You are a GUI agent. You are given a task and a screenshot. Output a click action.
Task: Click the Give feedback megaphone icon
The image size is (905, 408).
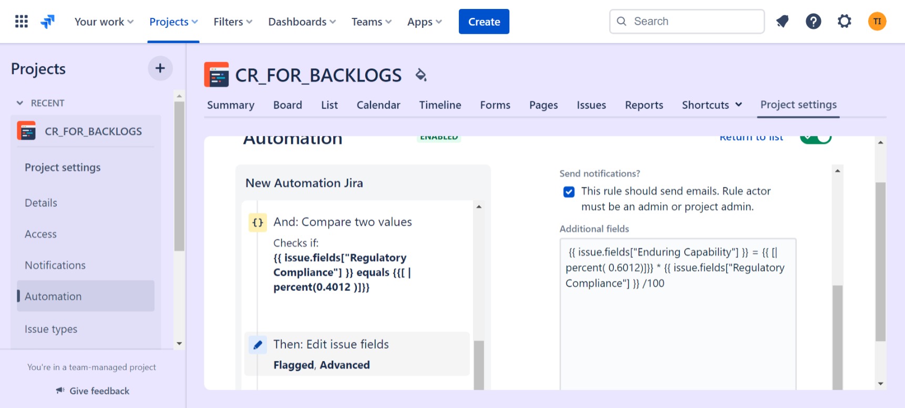tap(60, 391)
